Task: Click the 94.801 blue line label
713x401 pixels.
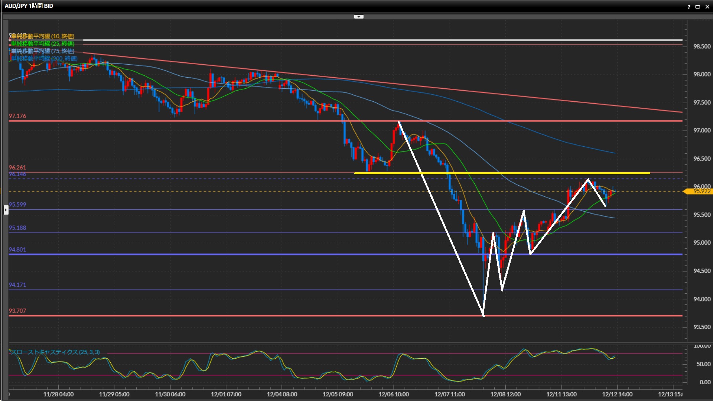Action: tap(17, 250)
